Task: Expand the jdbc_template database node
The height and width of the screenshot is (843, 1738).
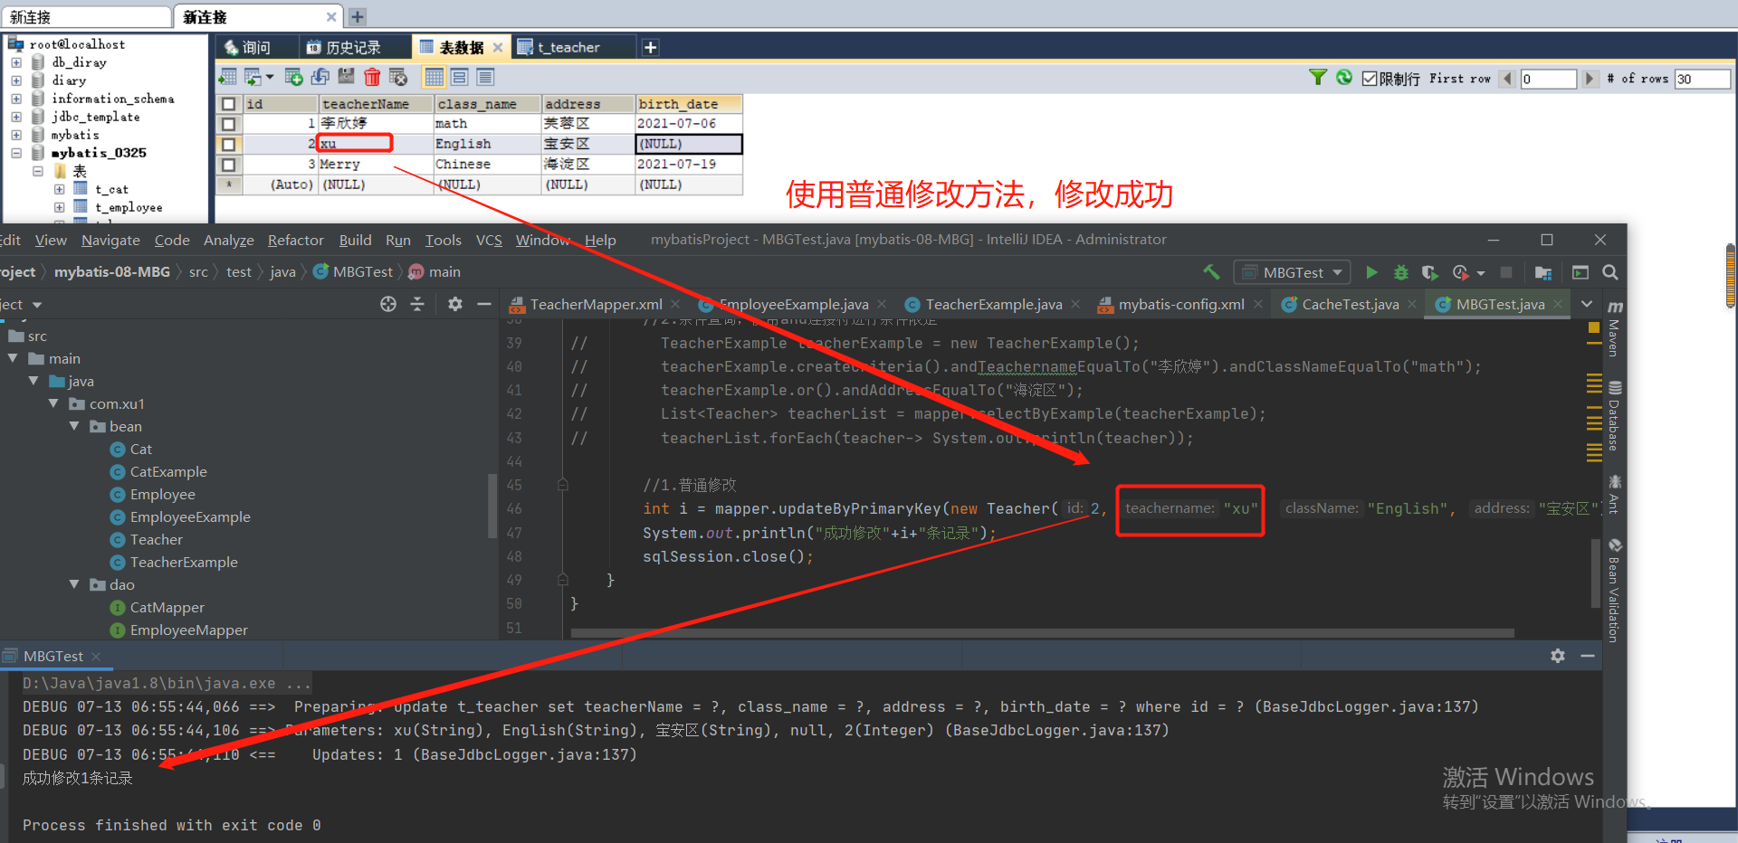Action: 16,117
